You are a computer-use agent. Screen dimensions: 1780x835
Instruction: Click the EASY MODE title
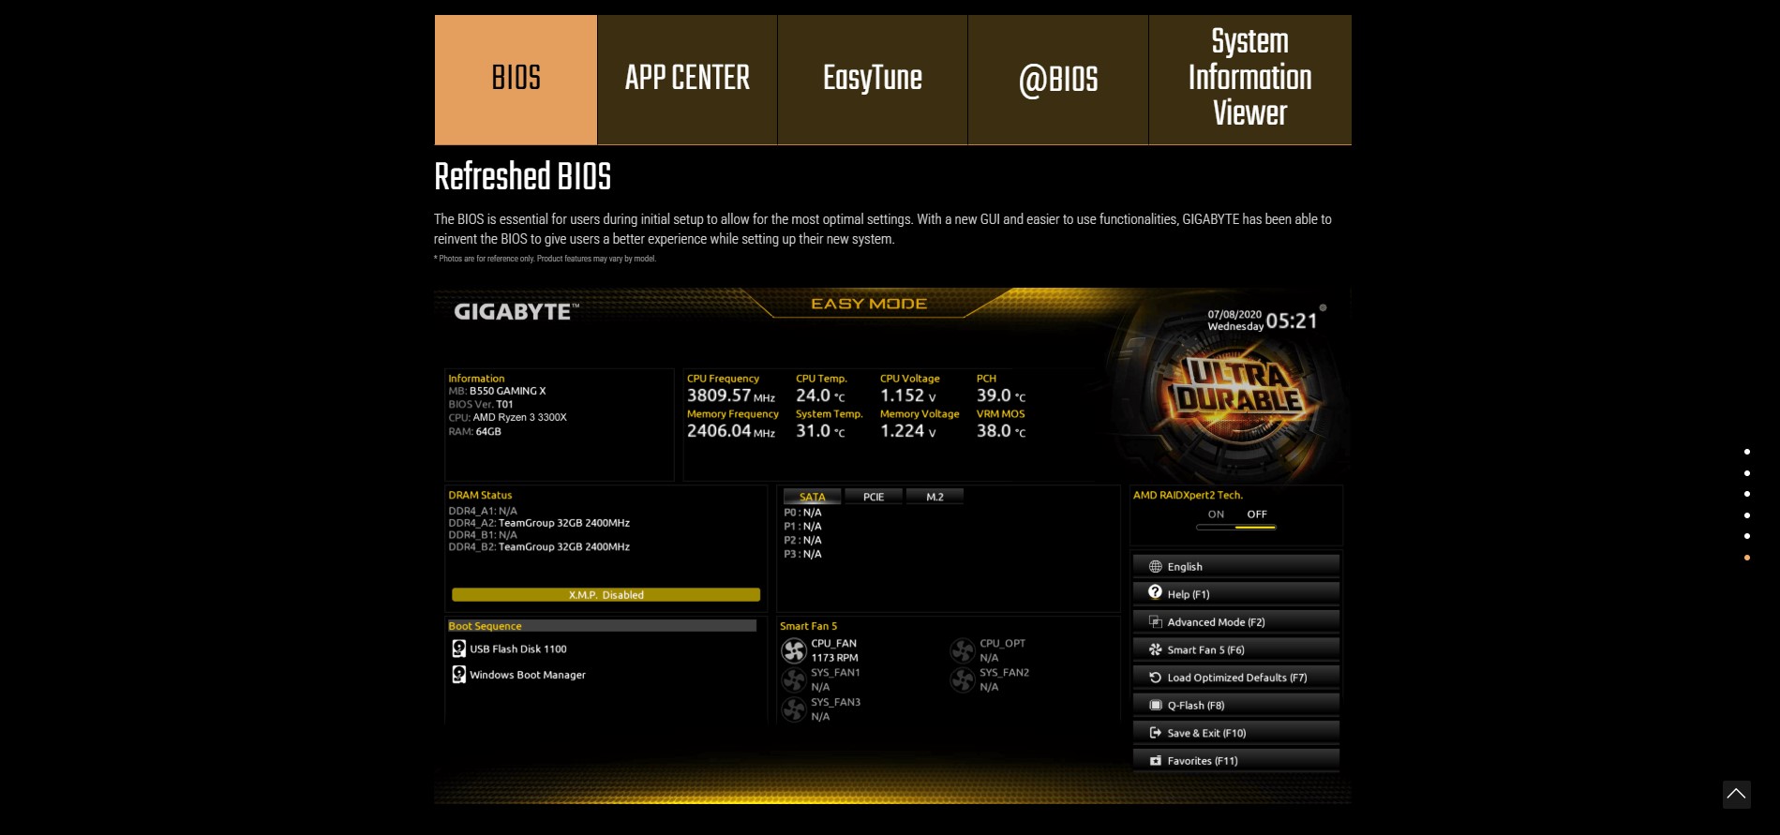pyautogui.click(x=869, y=304)
